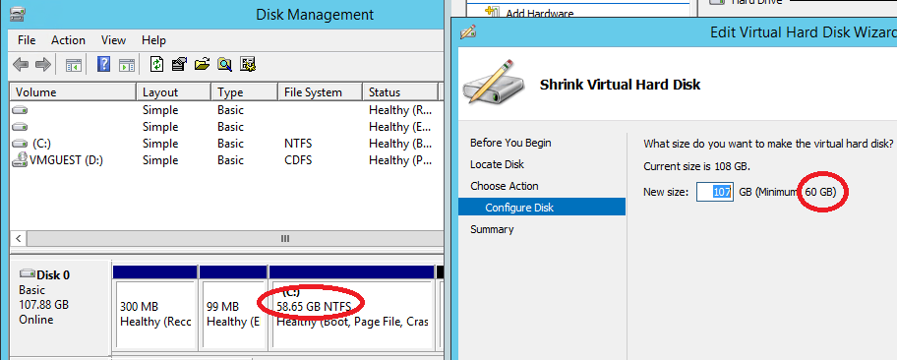Open the File menu

point(27,40)
